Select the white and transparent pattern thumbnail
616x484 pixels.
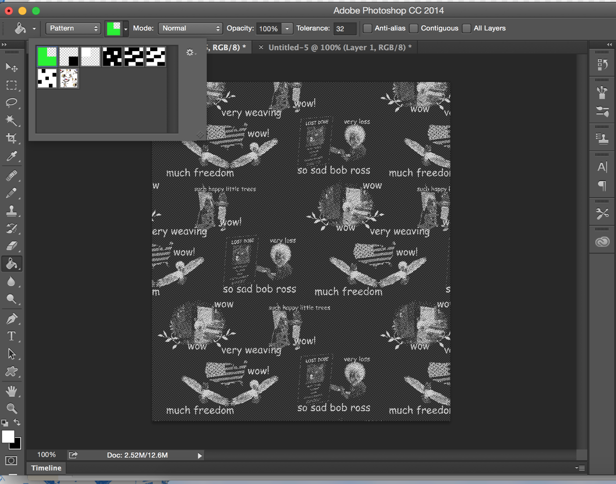click(91, 56)
